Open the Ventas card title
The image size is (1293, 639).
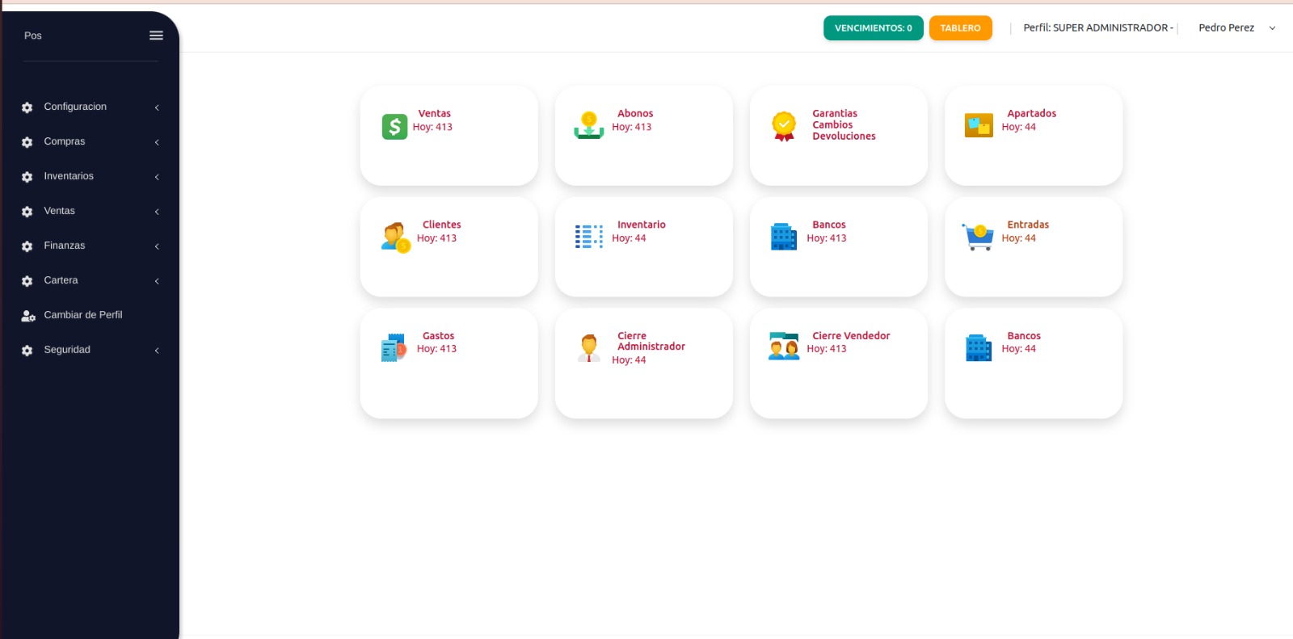tap(435, 114)
